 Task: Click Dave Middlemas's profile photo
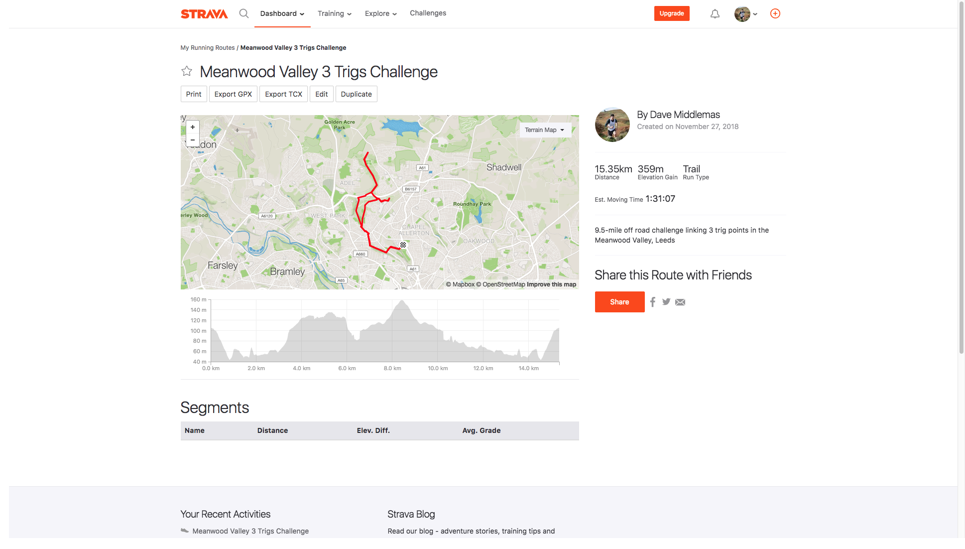pyautogui.click(x=612, y=125)
